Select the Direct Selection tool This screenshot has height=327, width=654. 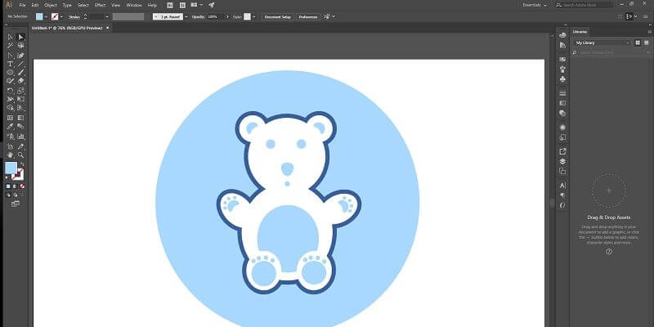pos(20,37)
